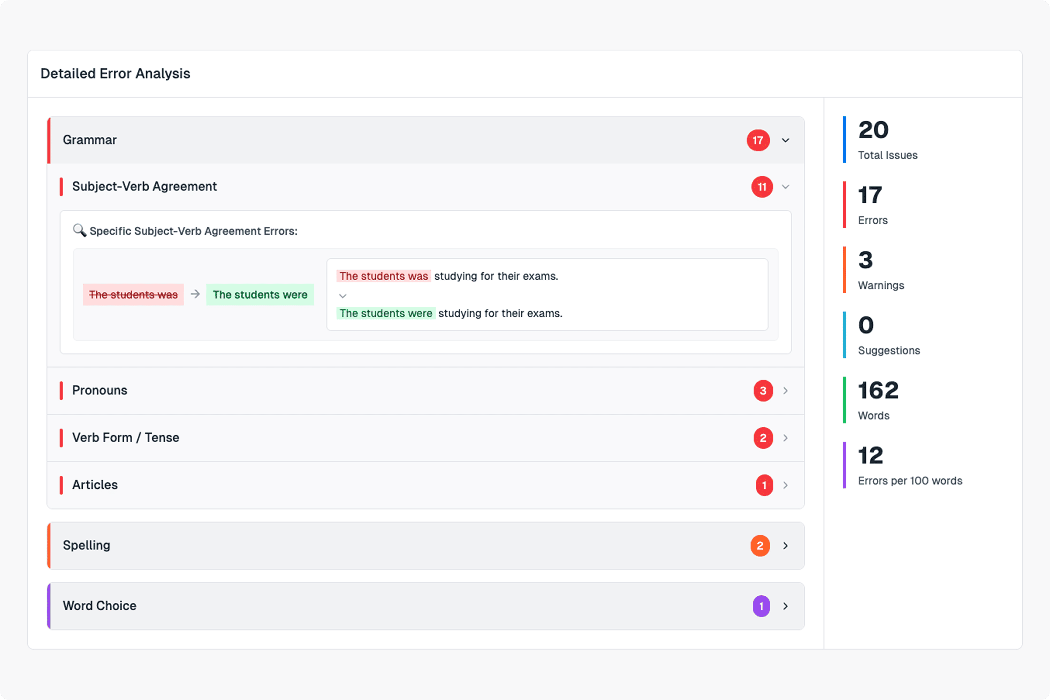Collapse the Subject-Verb Agreement chevron
1050x700 pixels.
pyautogui.click(x=785, y=187)
